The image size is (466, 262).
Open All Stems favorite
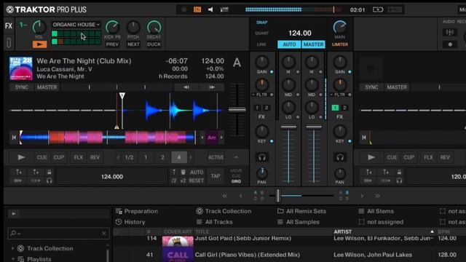tap(376, 211)
